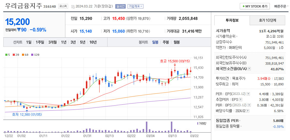
Task: Click the 배당수익률 value 6.58%
Action: [x=279, y=111]
